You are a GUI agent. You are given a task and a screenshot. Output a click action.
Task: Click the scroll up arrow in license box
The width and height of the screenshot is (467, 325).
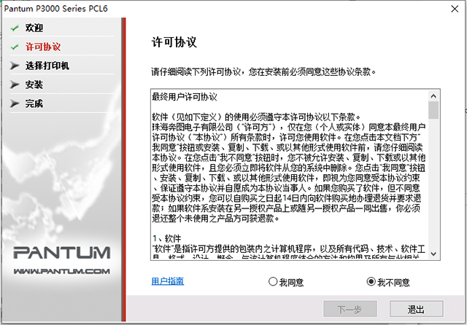click(433, 95)
